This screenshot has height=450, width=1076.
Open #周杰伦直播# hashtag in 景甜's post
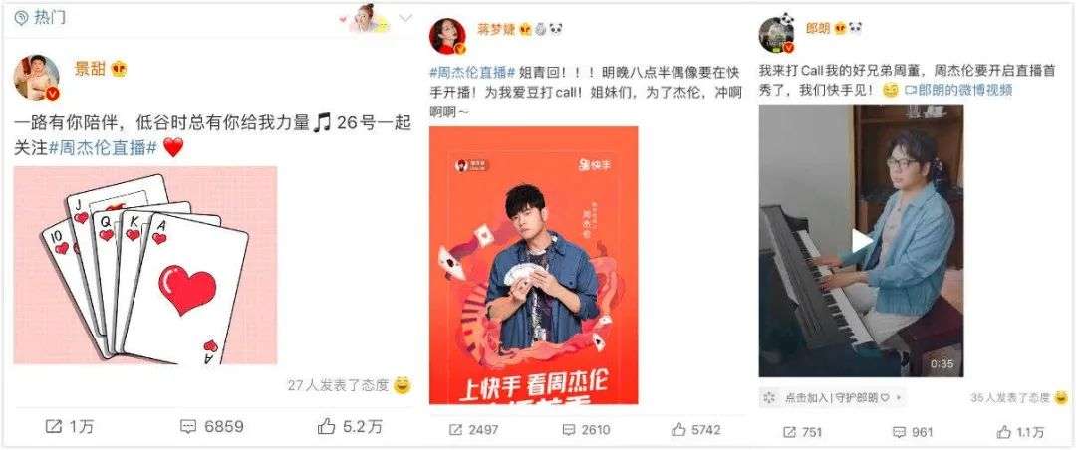(104, 148)
